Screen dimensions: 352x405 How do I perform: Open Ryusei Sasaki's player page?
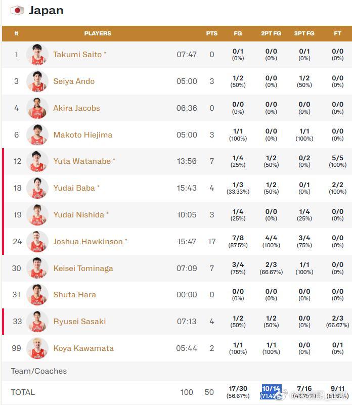pyautogui.click(x=79, y=322)
